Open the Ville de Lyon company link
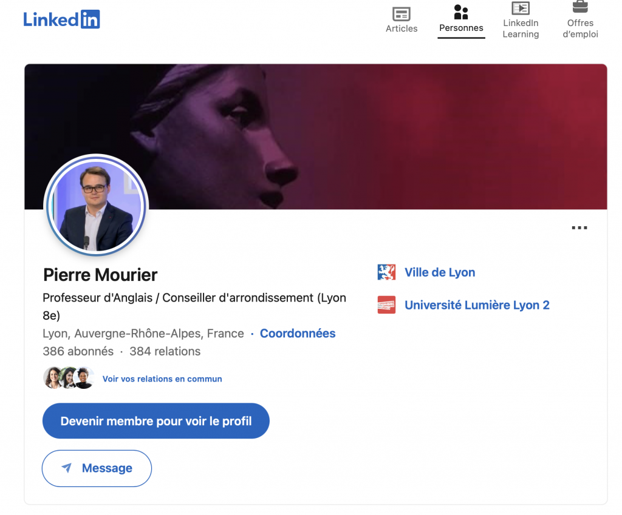This screenshot has width=622, height=515. 440,272
